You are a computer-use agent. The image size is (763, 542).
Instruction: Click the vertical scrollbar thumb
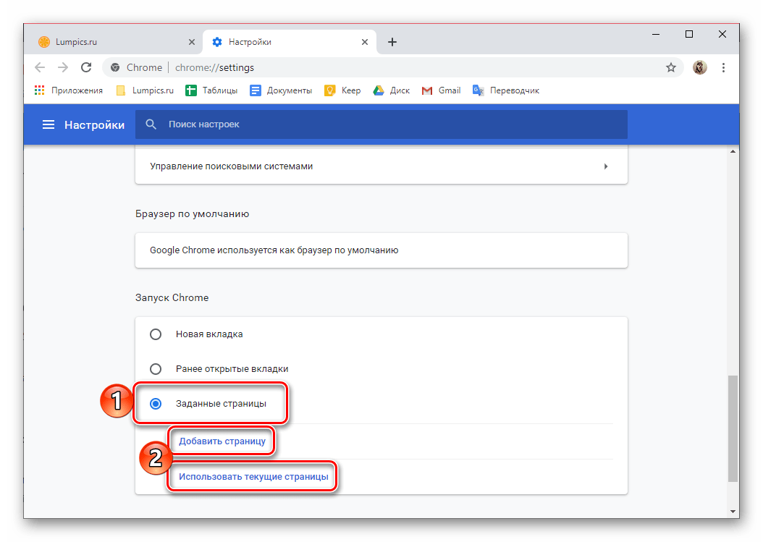click(x=733, y=428)
